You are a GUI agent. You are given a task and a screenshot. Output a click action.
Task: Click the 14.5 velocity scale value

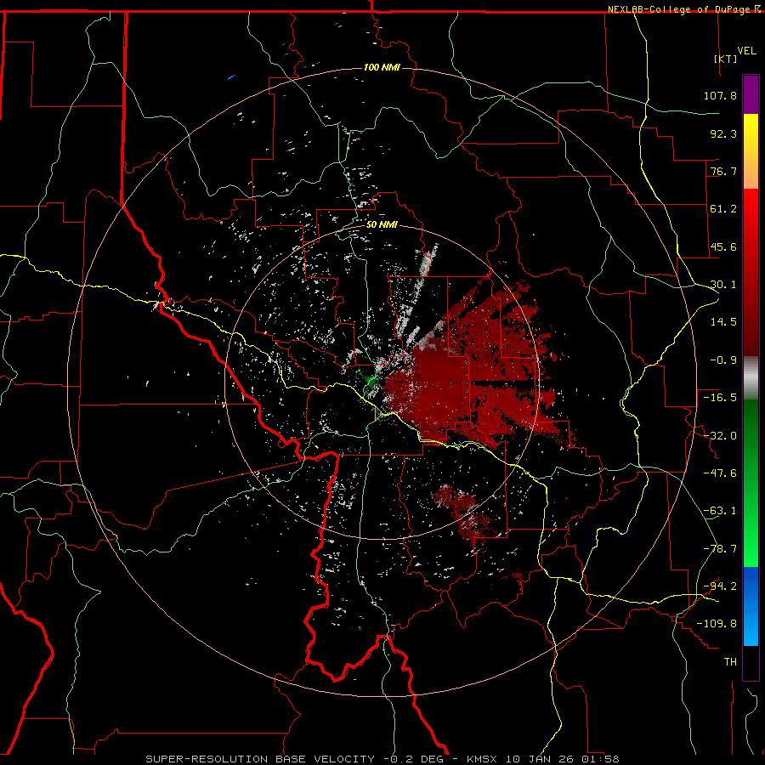[x=723, y=322]
